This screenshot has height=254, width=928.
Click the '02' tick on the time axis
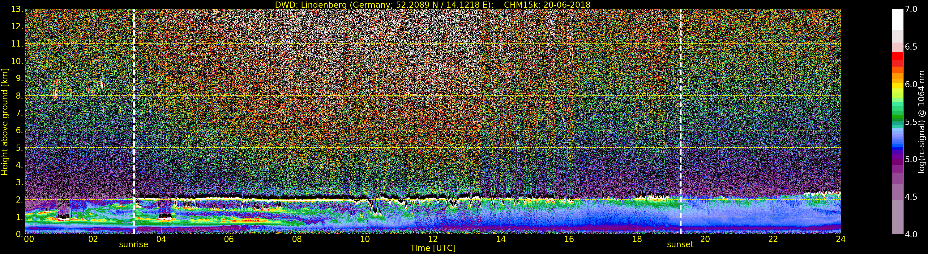[x=93, y=239]
